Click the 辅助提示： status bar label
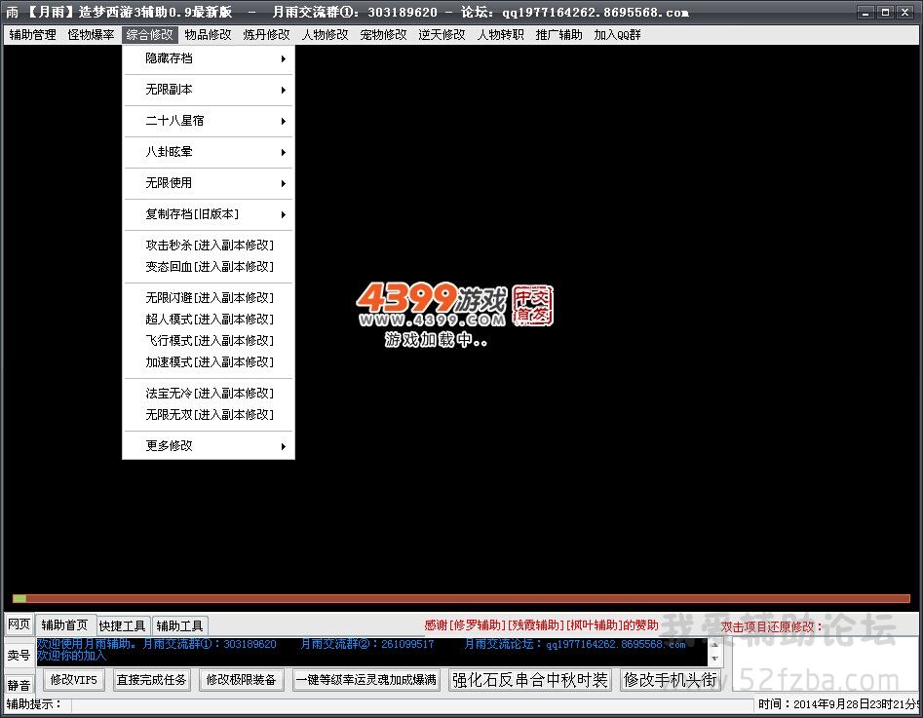Screen dimensions: 923x718 point(34,704)
